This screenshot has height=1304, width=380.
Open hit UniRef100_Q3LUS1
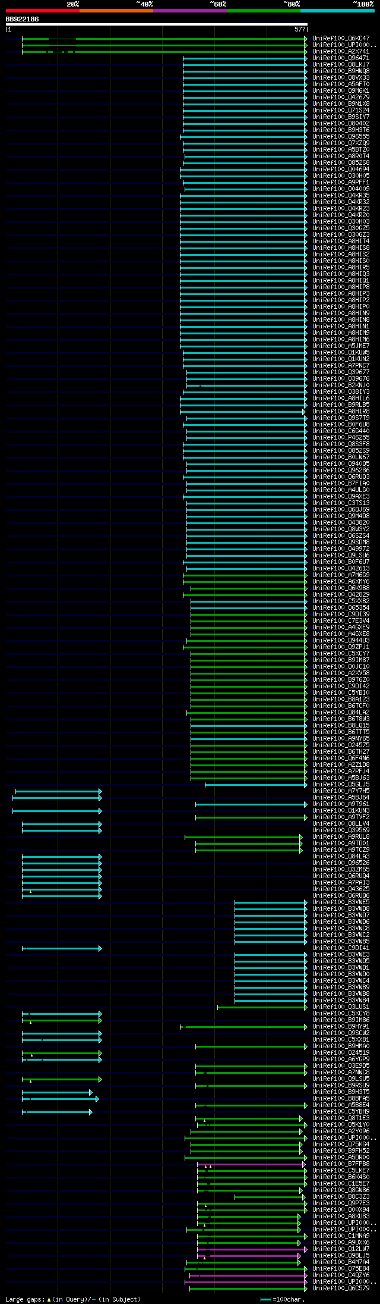point(341,1007)
